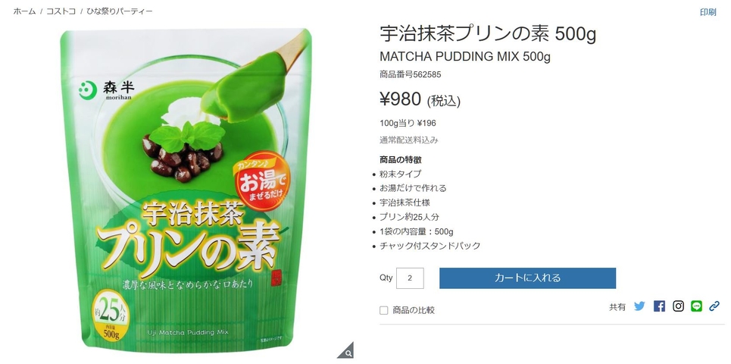Share the product via LINE icon

pos(696,306)
